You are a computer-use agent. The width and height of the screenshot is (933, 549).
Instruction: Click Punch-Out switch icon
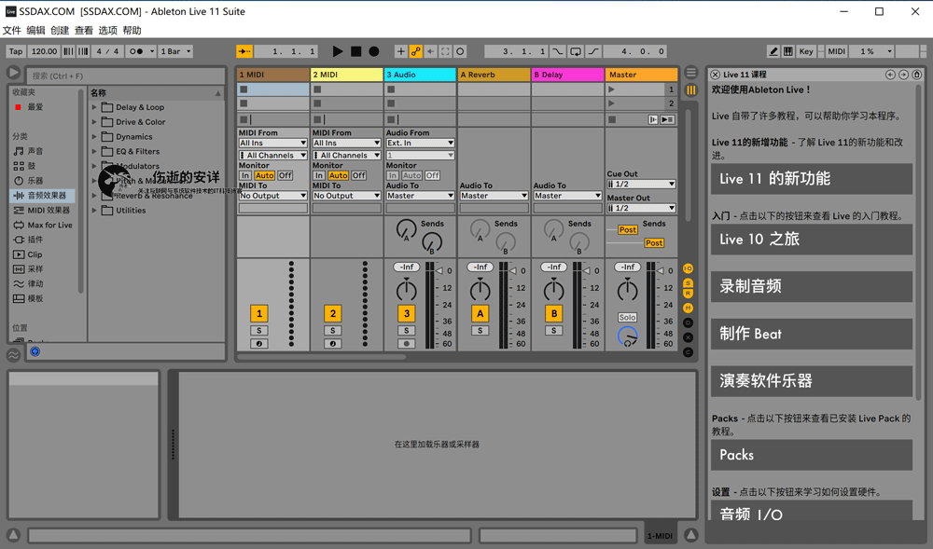(x=593, y=51)
